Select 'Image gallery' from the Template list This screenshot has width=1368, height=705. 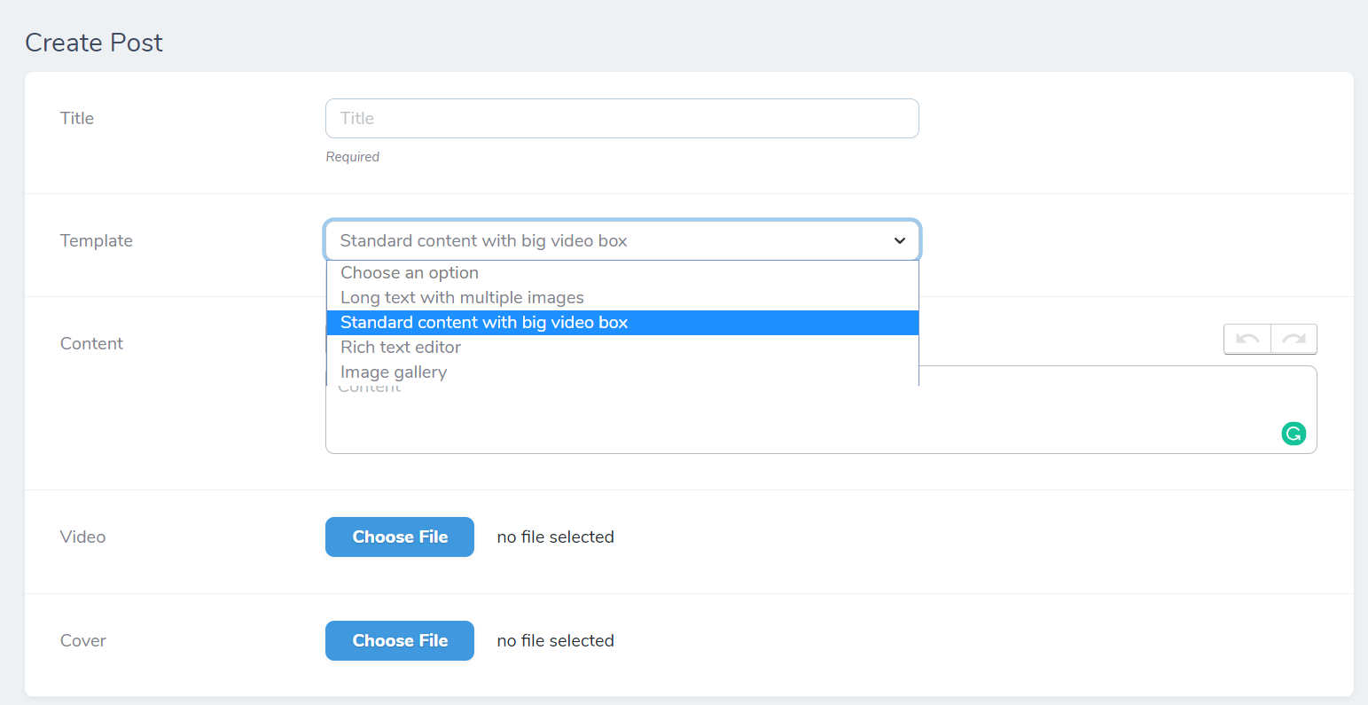tap(394, 372)
